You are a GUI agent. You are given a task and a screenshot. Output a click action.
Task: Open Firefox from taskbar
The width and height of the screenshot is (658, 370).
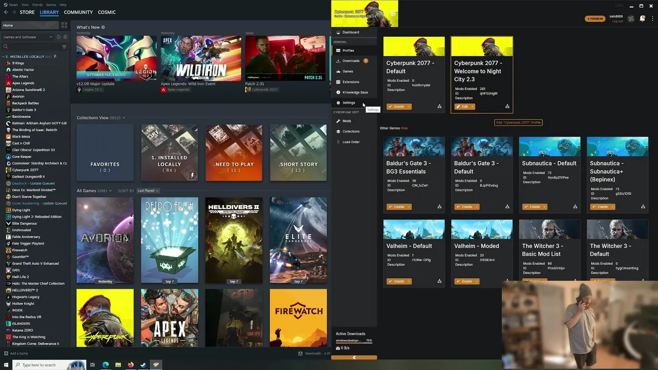pos(131,365)
